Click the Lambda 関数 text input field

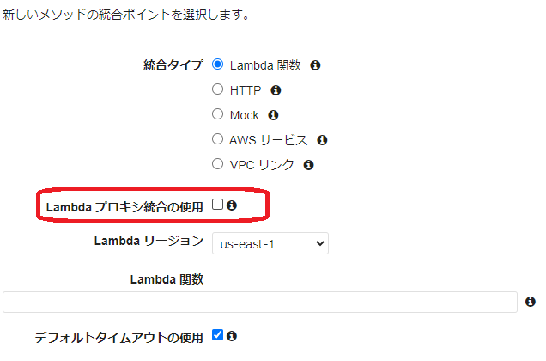click(259, 302)
